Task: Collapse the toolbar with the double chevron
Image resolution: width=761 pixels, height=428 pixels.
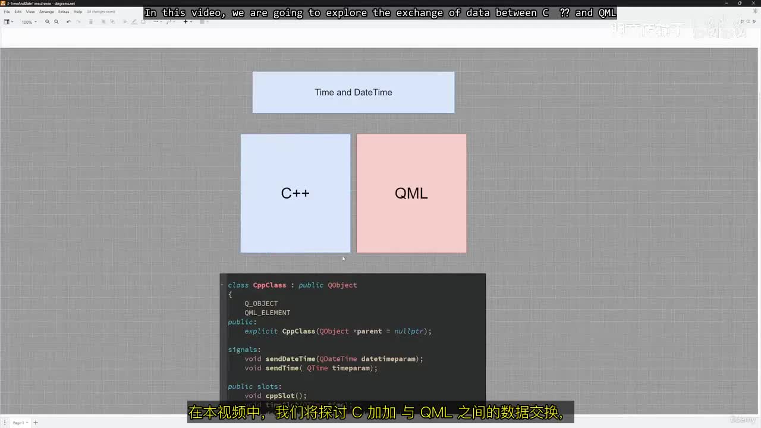Action: [x=754, y=22]
